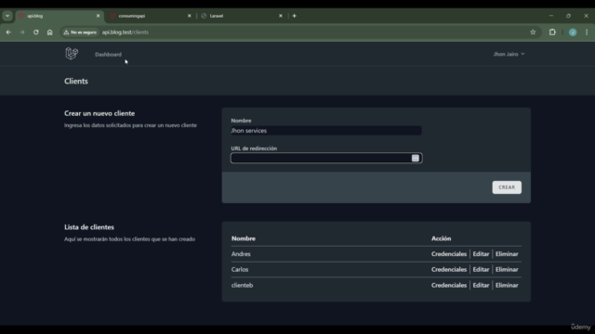This screenshot has height=334, width=595.
Task: Click the 'clienteb' client name
Action: coord(242,285)
